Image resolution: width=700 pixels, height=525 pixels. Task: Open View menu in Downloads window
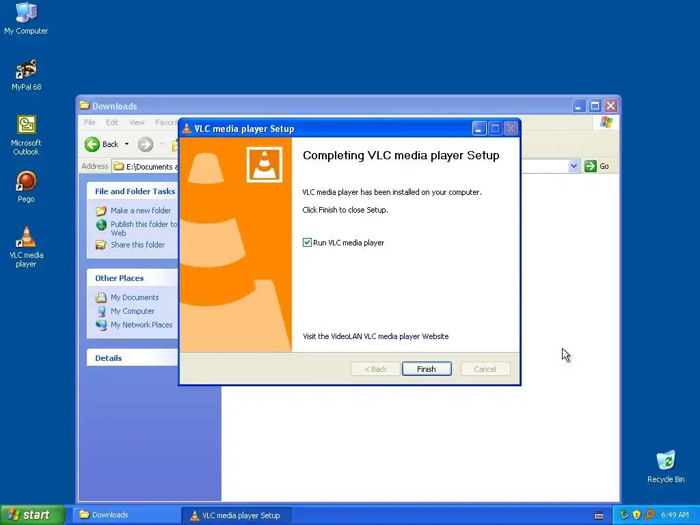(137, 122)
